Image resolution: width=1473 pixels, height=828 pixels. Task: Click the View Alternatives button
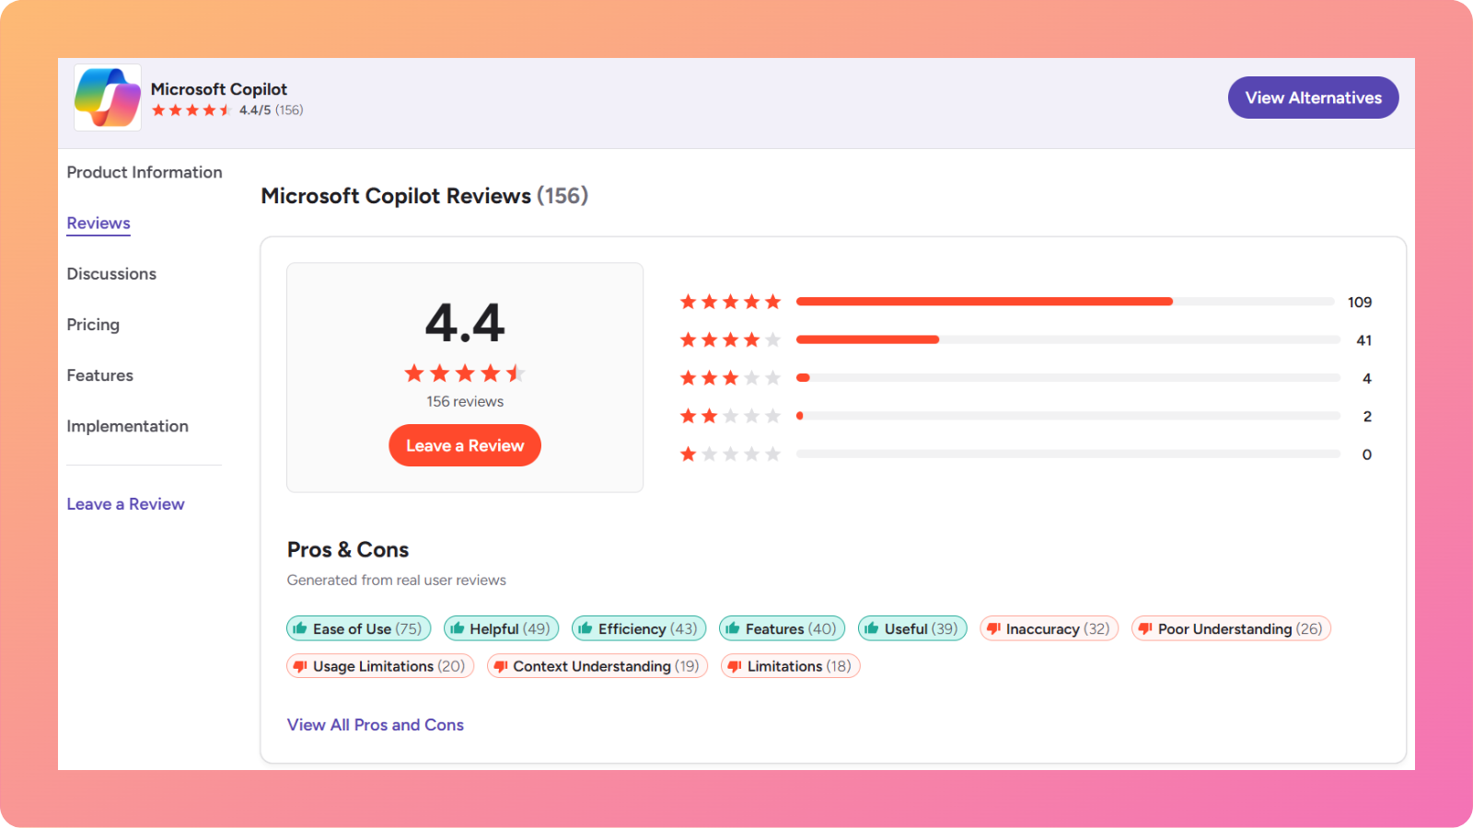click(x=1313, y=97)
